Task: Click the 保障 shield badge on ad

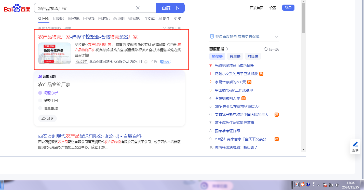Action: (165, 62)
